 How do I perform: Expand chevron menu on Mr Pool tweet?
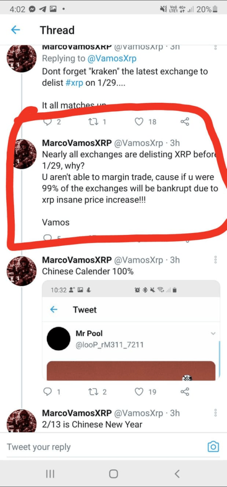pos(213,333)
